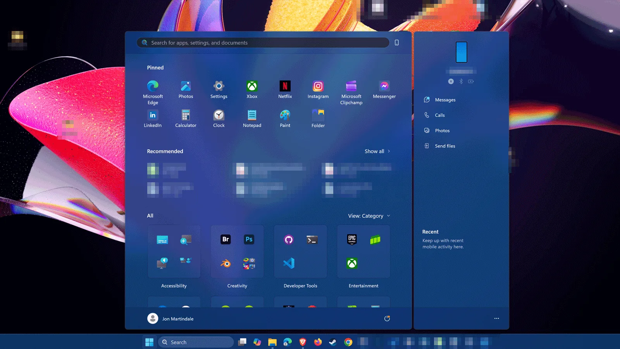
Task: Open the power button menu
Action: click(387, 318)
